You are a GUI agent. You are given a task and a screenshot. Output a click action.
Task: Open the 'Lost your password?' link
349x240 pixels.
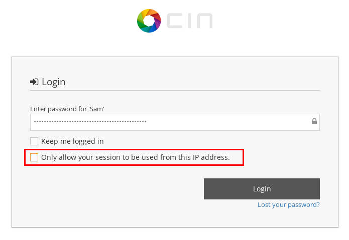[x=288, y=204]
